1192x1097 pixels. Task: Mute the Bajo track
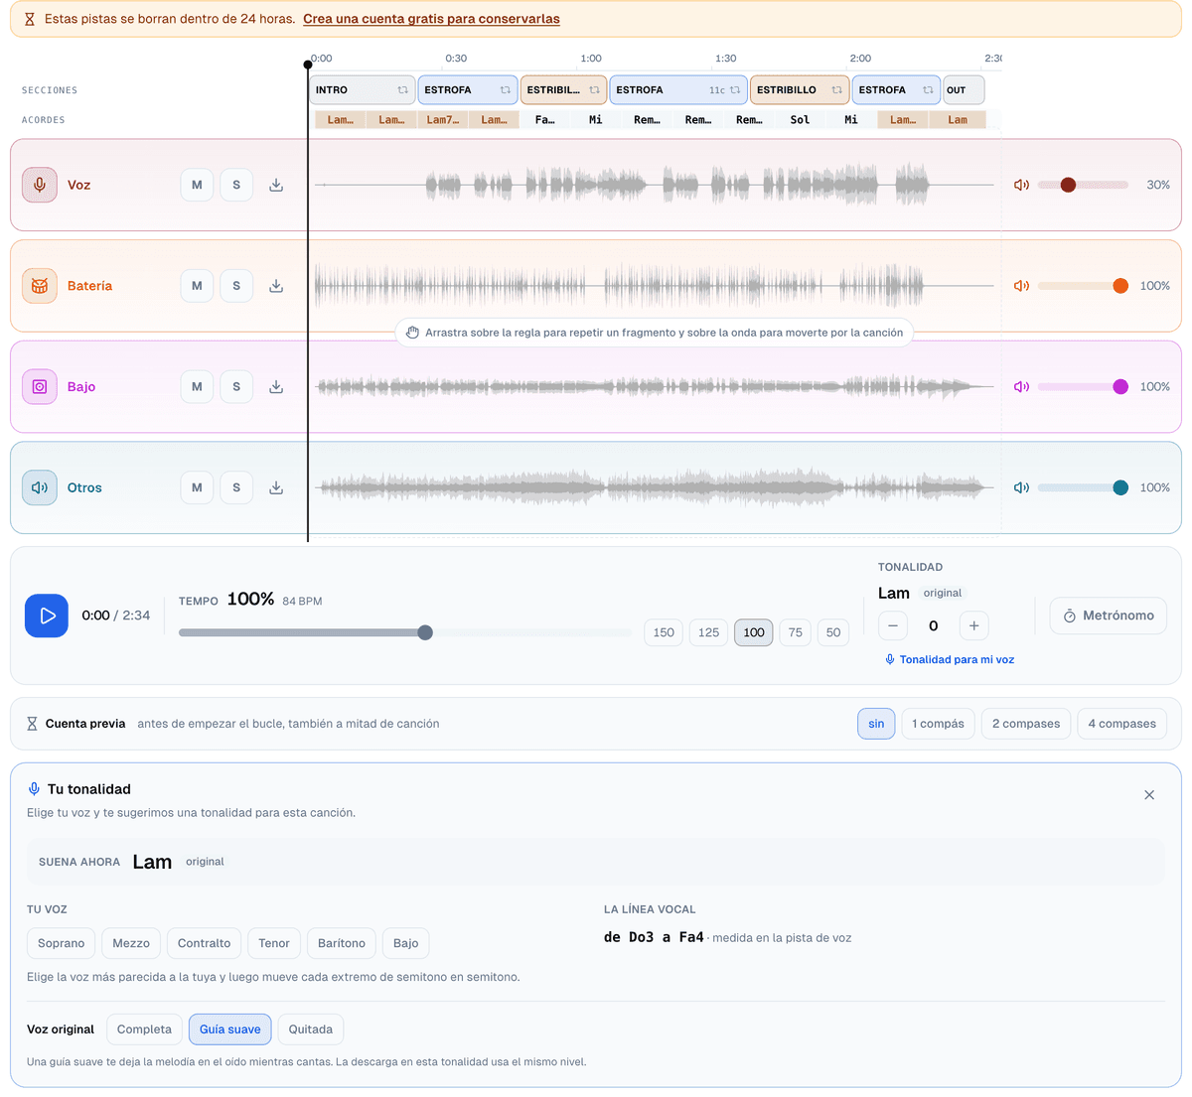[197, 387]
